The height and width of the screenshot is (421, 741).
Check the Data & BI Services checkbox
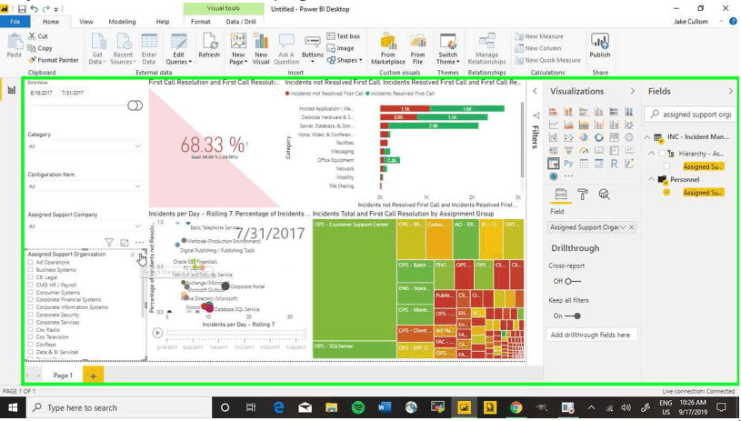[x=31, y=352]
